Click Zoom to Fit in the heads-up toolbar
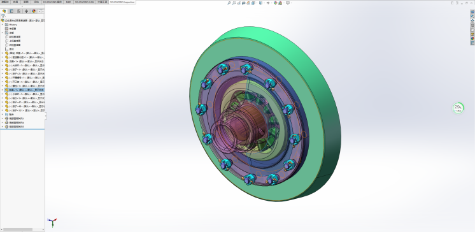475x232 pixels. pyautogui.click(x=229, y=3)
